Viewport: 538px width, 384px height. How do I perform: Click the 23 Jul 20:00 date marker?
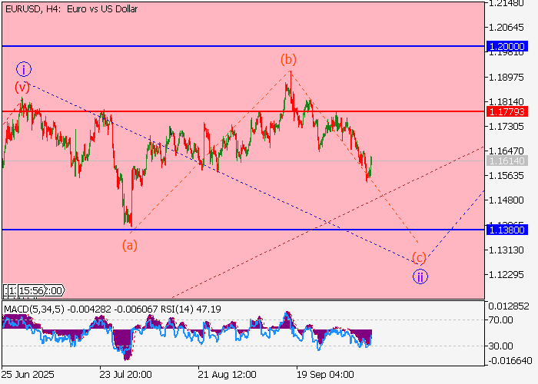pos(125,374)
